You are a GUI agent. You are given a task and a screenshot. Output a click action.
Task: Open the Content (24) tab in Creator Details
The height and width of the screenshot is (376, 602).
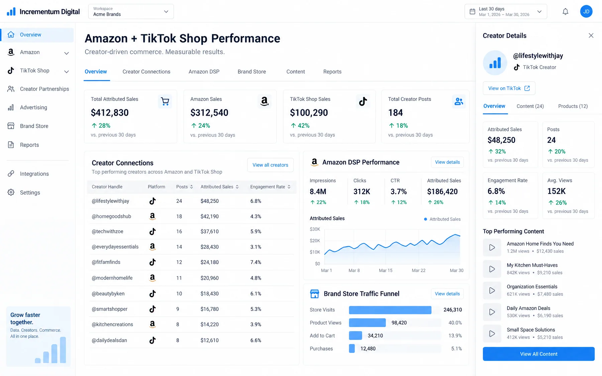click(530, 106)
